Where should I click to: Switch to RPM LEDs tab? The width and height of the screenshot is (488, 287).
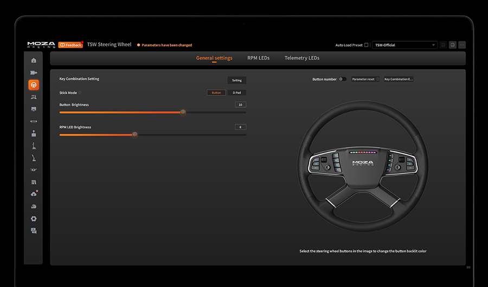(258, 58)
